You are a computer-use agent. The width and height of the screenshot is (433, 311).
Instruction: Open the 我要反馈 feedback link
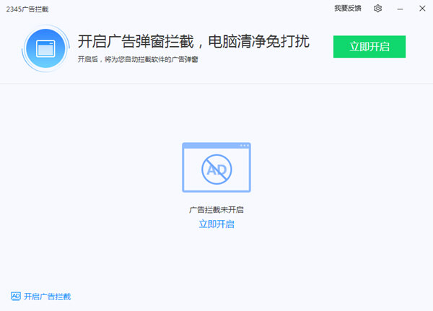pyautogui.click(x=347, y=9)
